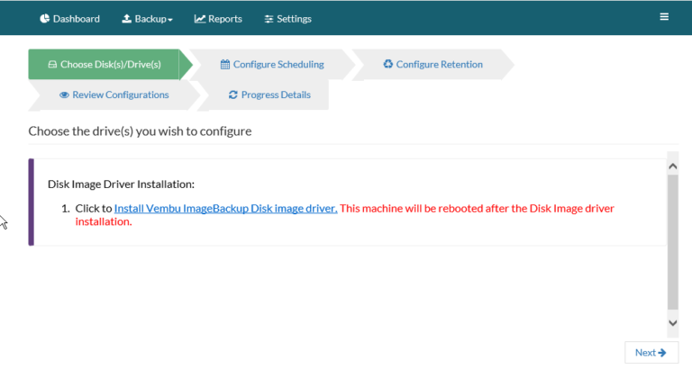Switch to Configure Retention step

432,65
